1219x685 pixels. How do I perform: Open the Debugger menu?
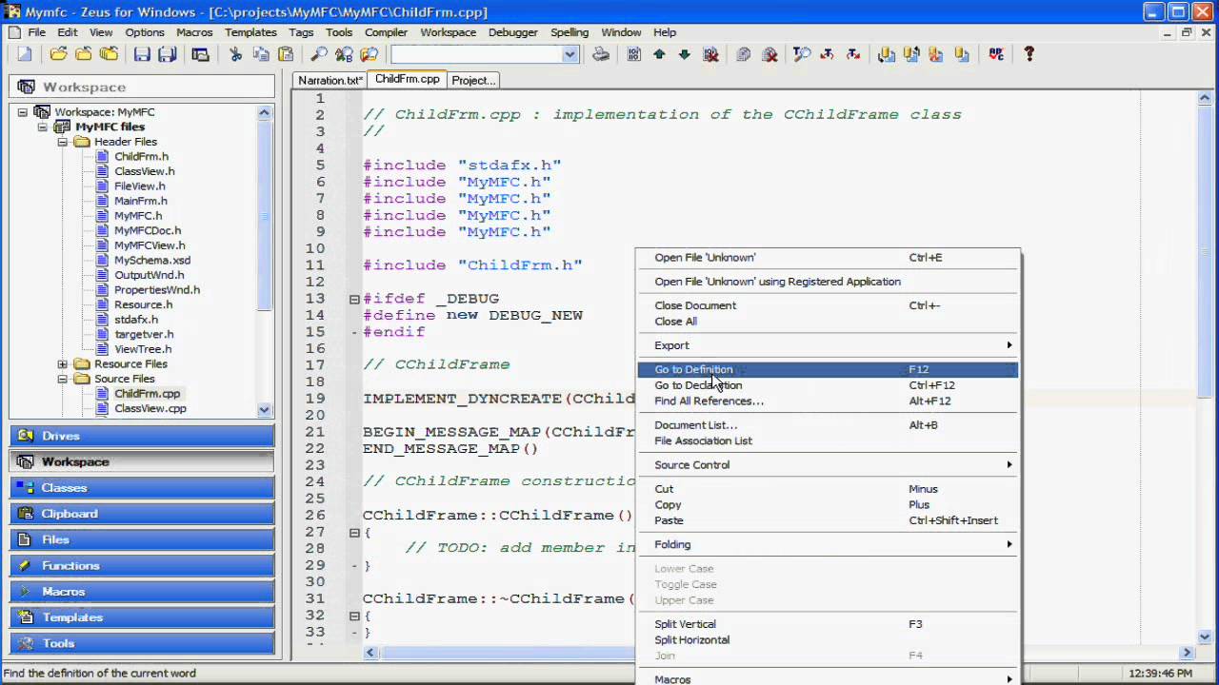pos(512,32)
